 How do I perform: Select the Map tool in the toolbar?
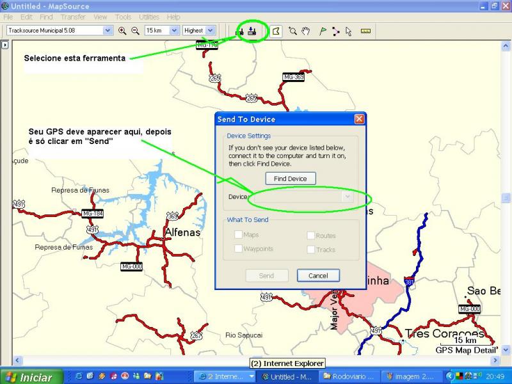tap(276, 31)
